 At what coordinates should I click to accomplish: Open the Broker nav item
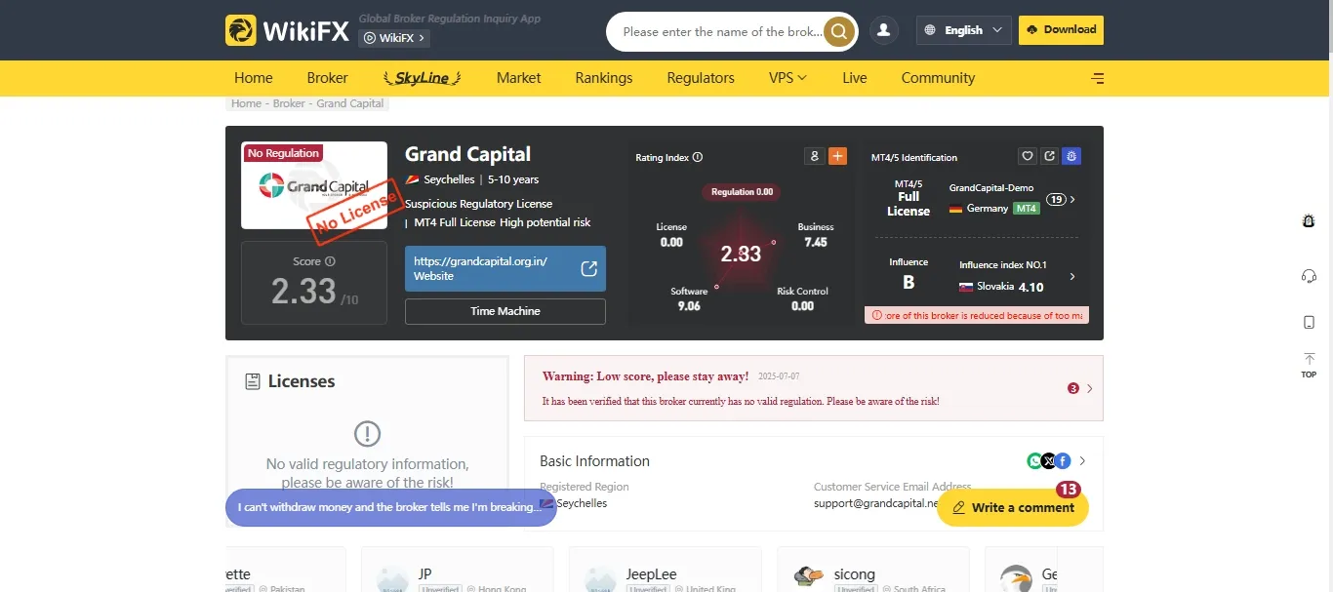(x=327, y=78)
